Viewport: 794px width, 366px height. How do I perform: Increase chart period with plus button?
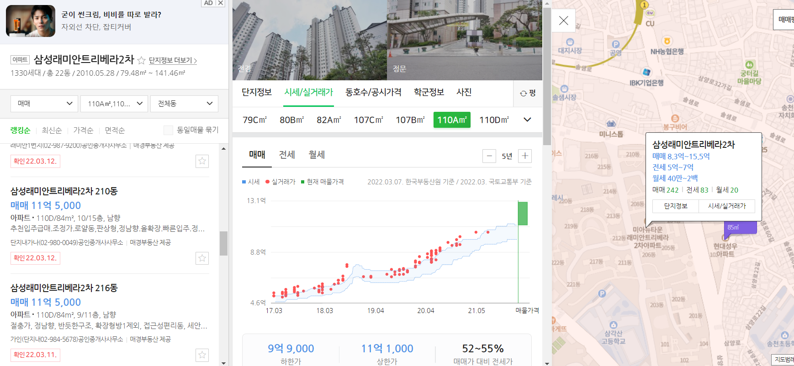tap(525, 156)
